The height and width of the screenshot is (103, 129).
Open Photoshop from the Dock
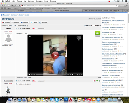coord(66,100)
